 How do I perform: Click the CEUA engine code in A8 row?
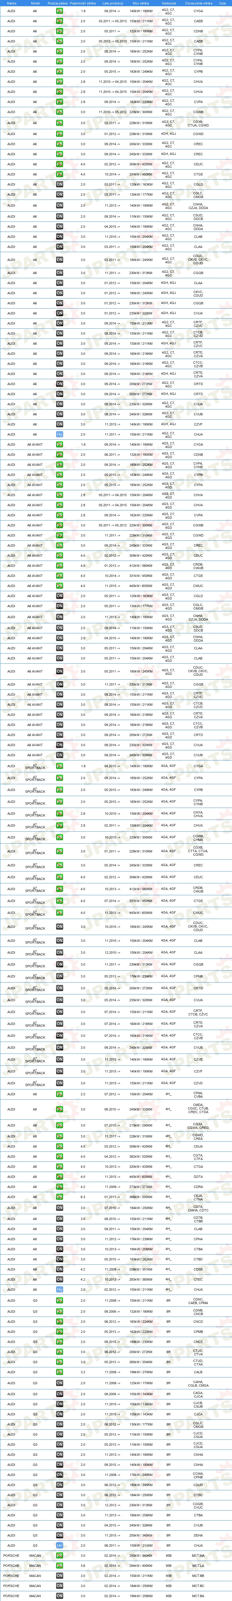pyautogui.click(x=198, y=1147)
